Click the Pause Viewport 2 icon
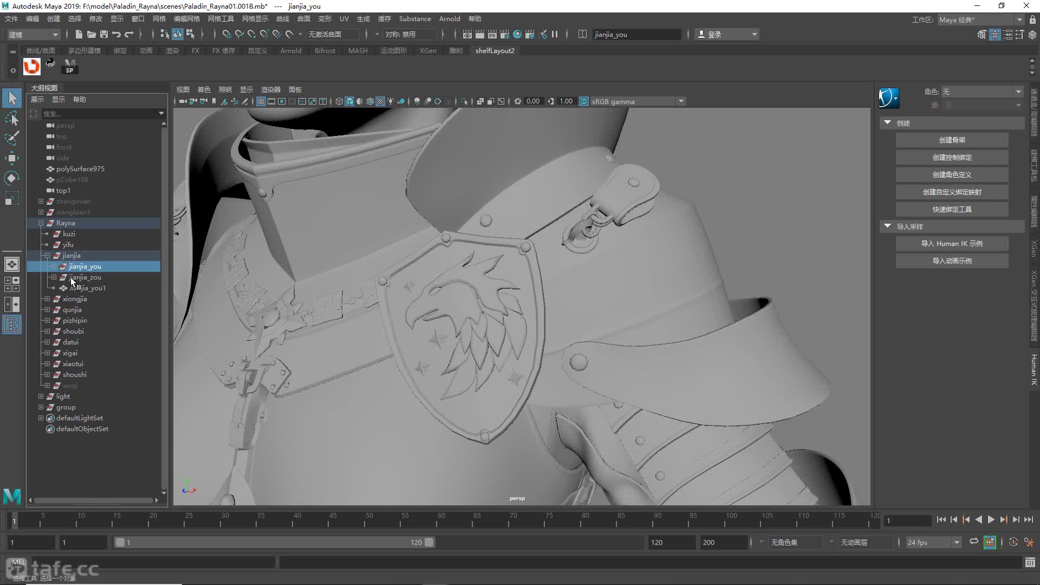Screen dimensions: 1040x585 pos(555,34)
